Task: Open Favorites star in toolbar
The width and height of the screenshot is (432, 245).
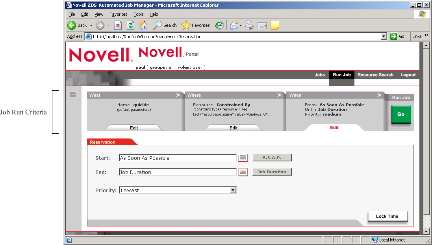Action: 186,25
